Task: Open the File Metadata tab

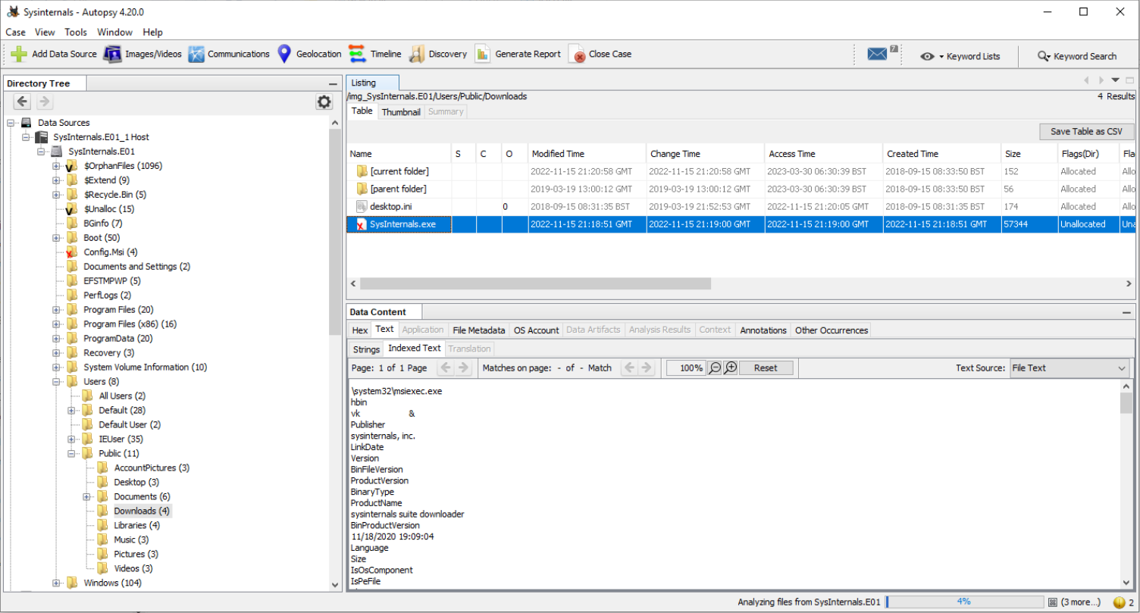Action: point(478,330)
